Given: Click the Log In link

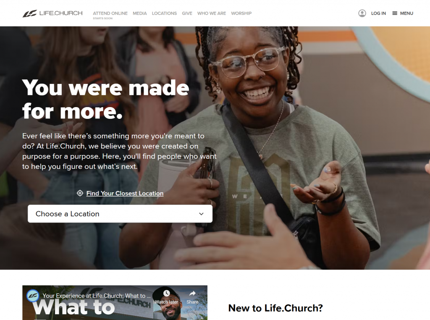Looking at the screenshot, I should (378, 13).
